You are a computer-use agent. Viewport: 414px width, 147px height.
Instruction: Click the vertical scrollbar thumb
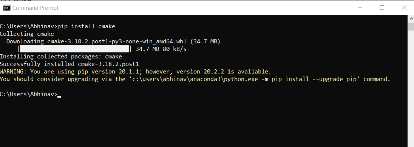click(411, 27)
